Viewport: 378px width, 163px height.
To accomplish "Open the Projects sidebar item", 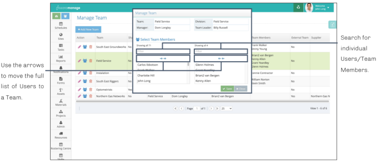I will click(x=61, y=113).
